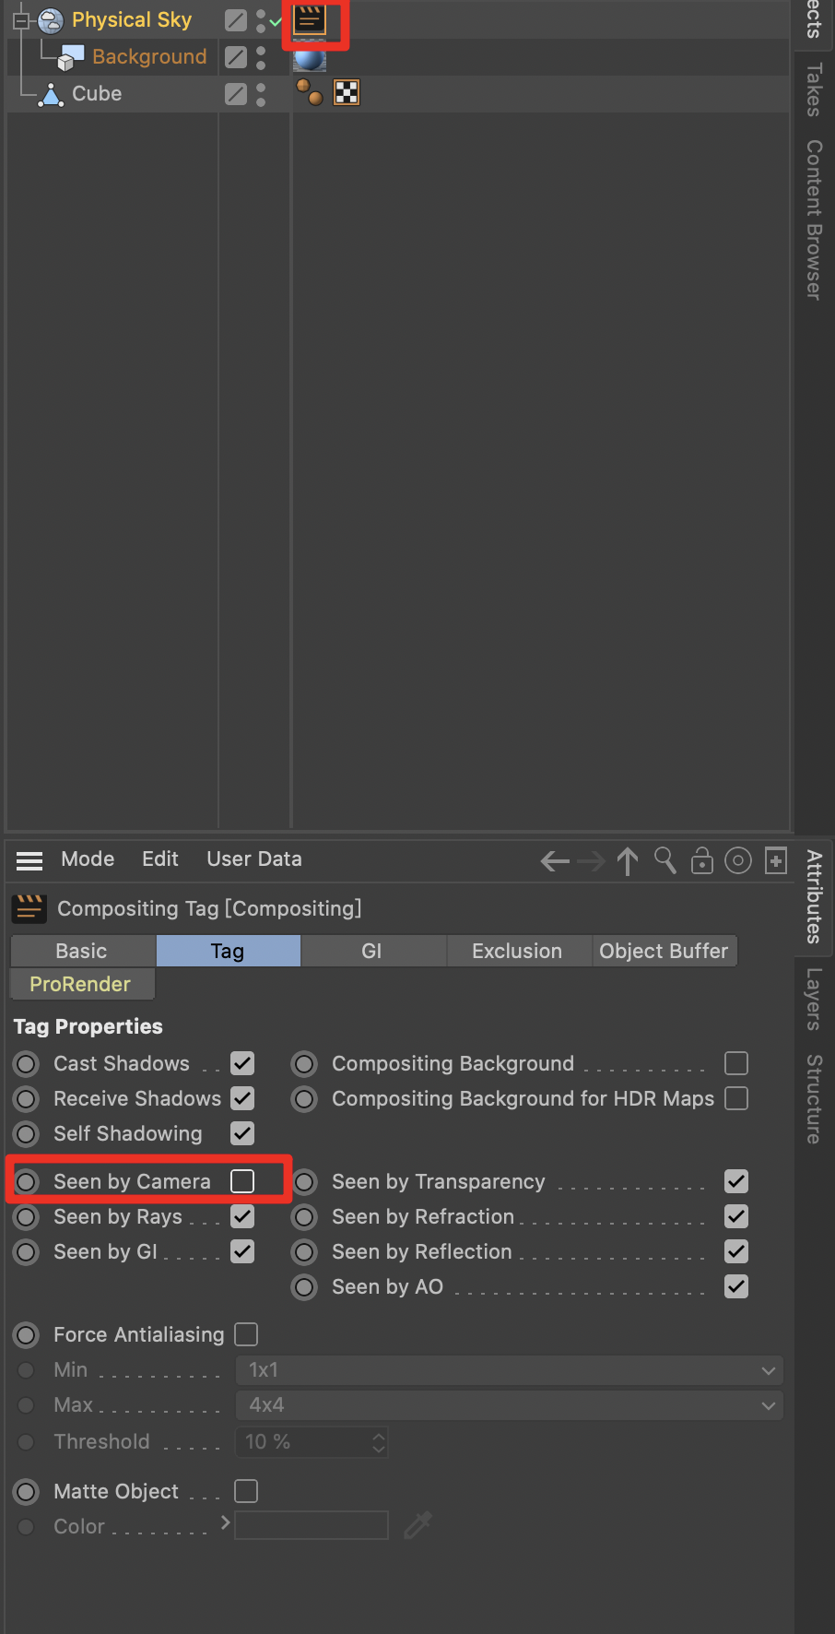This screenshot has height=1634, width=835.
Task: Select the Compositing tag on Physical Sky
Action: pyautogui.click(x=310, y=19)
